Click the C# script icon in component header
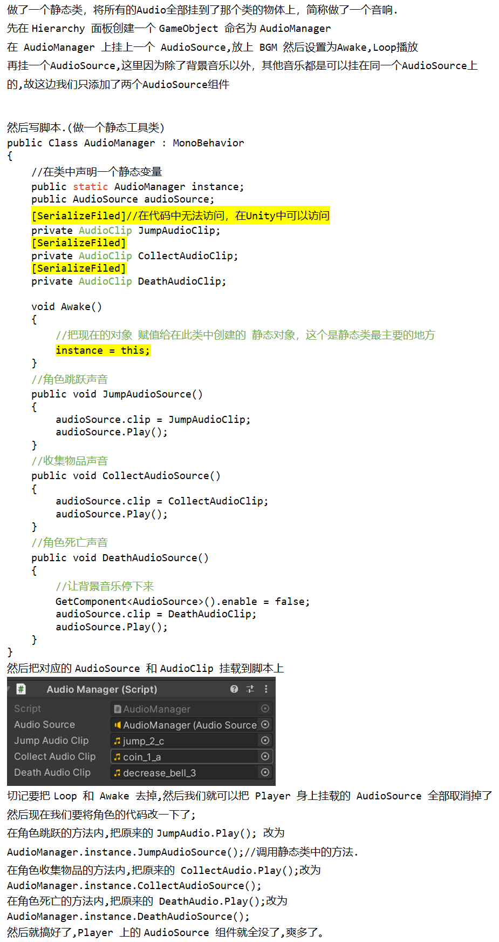 click(21, 689)
